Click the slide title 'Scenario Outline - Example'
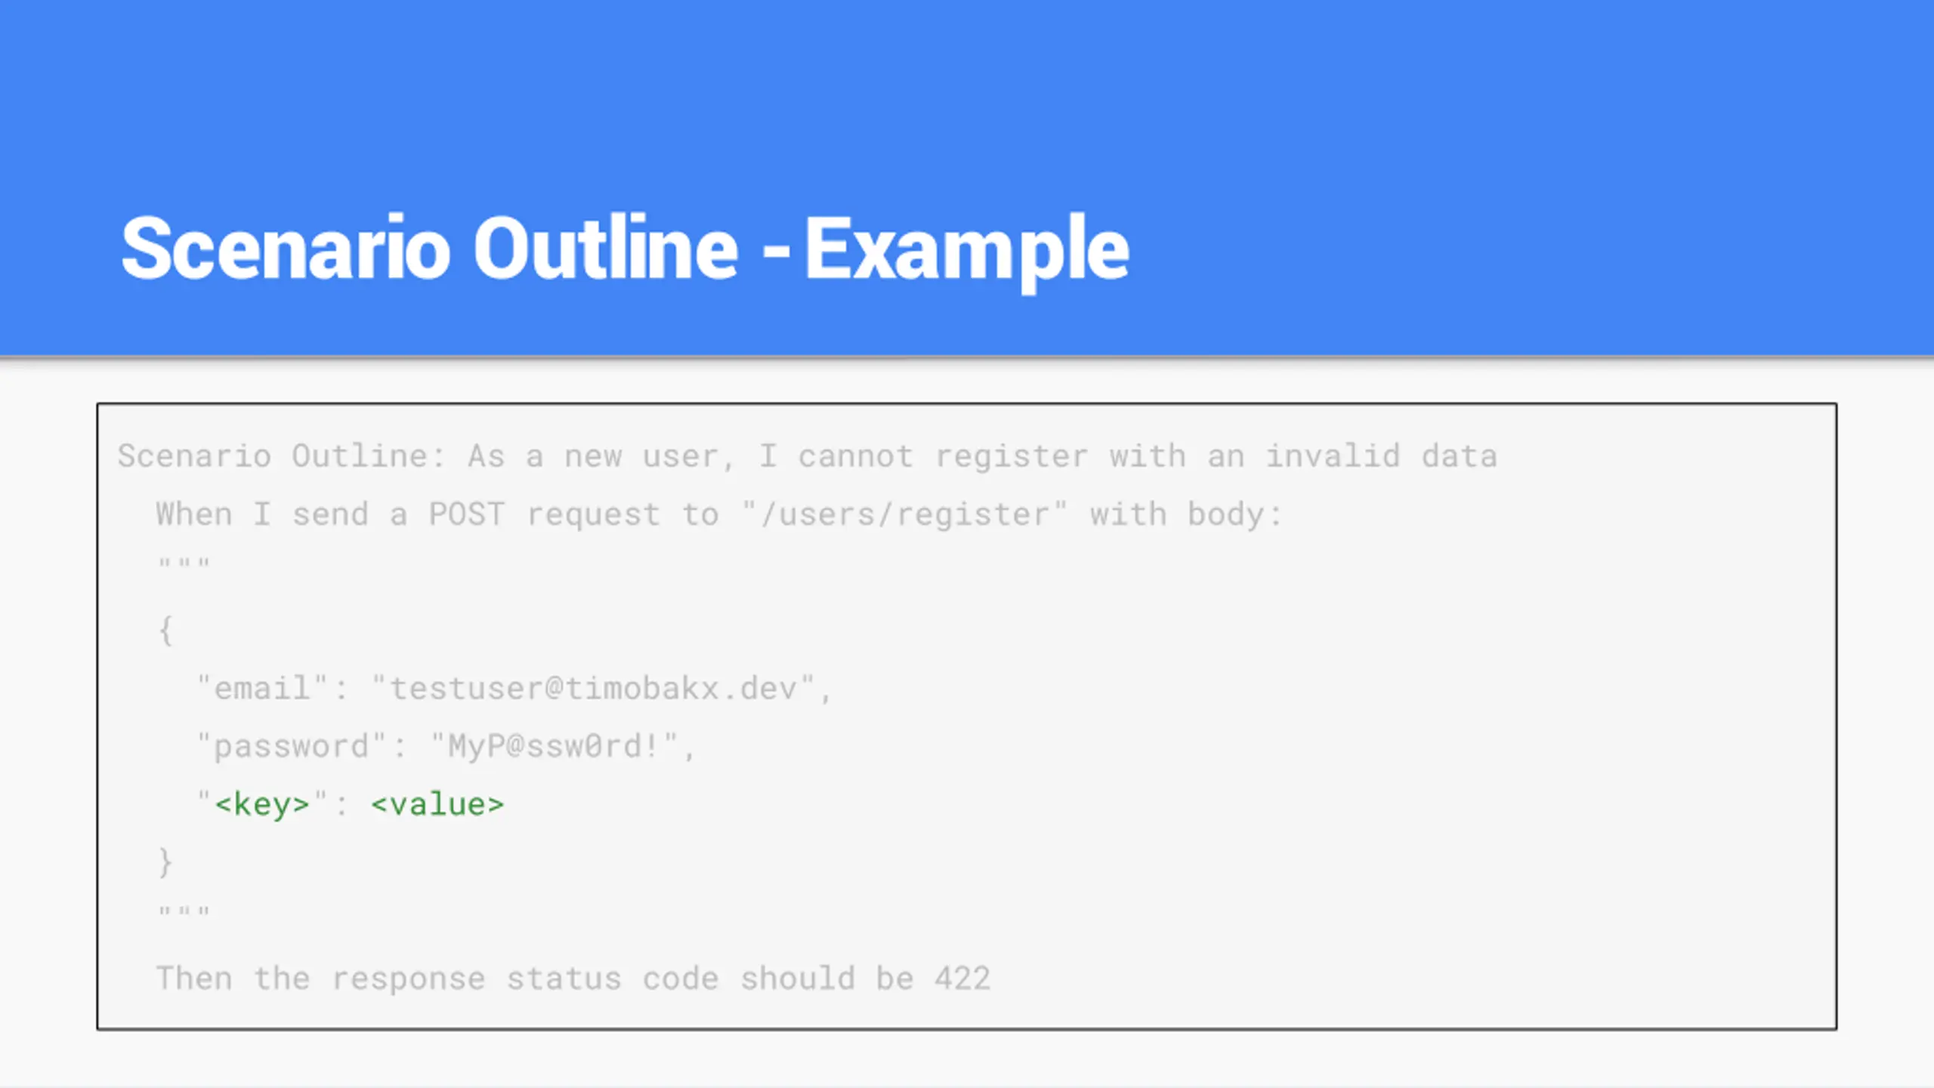Screen dimensions: 1934x1088 click(x=625, y=249)
